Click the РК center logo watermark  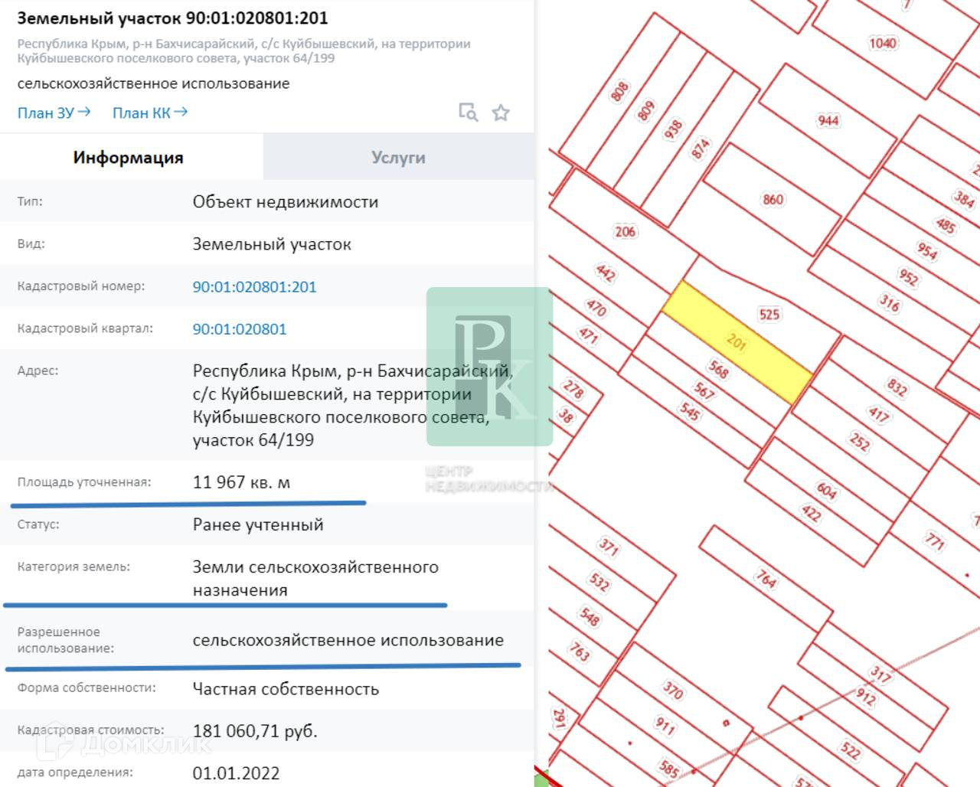coord(490,366)
